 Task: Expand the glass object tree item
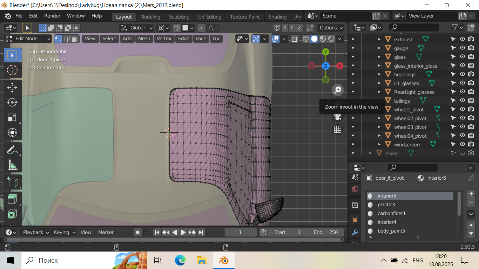coord(379,57)
